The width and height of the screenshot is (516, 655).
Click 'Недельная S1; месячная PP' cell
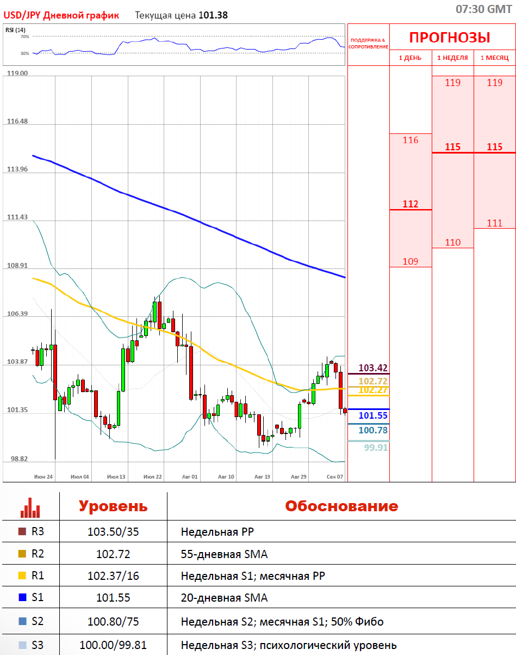[x=253, y=576]
